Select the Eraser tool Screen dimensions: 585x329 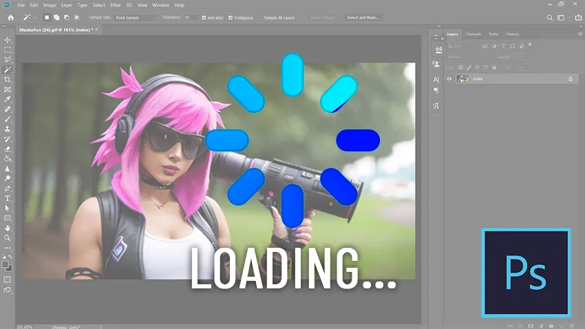(8, 149)
